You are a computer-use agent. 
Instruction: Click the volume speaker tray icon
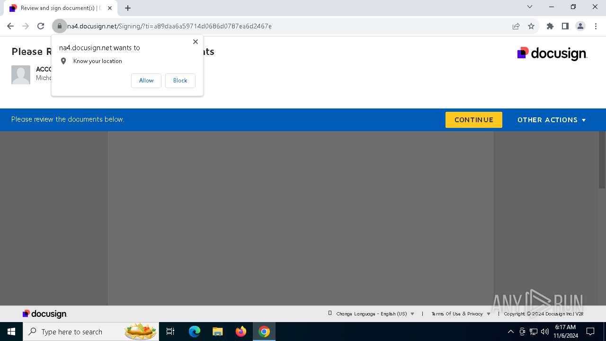(x=545, y=332)
